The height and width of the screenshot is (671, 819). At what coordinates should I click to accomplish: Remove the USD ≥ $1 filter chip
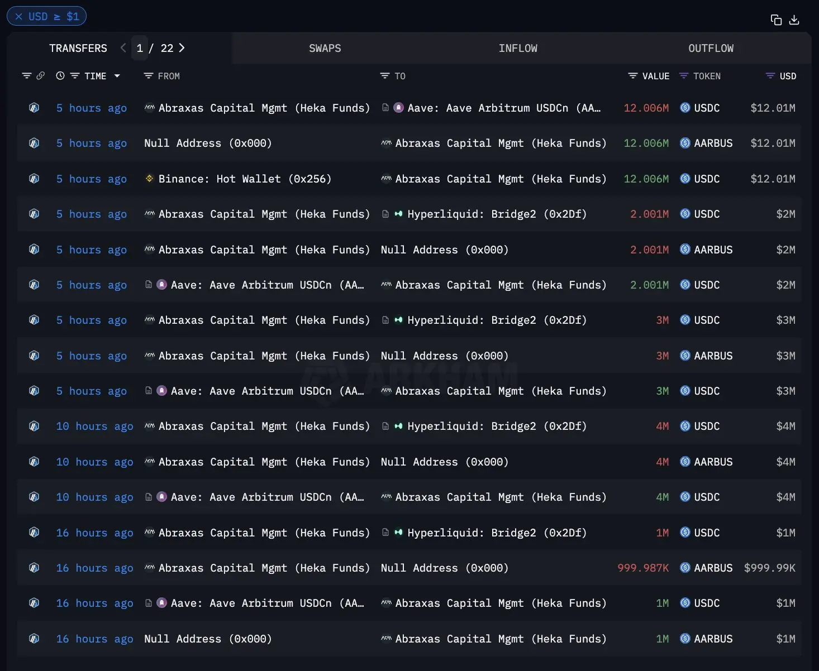(x=19, y=17)
